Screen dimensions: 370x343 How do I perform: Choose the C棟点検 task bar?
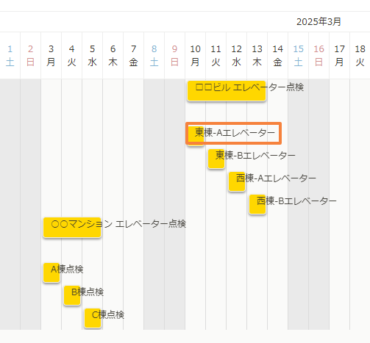pyautogui.click(x=93, y=318)
